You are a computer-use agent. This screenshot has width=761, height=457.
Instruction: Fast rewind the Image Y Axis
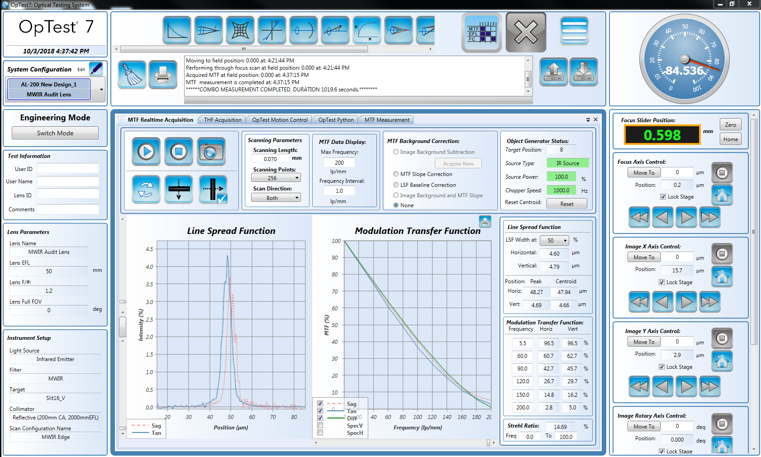pos(639,386)
